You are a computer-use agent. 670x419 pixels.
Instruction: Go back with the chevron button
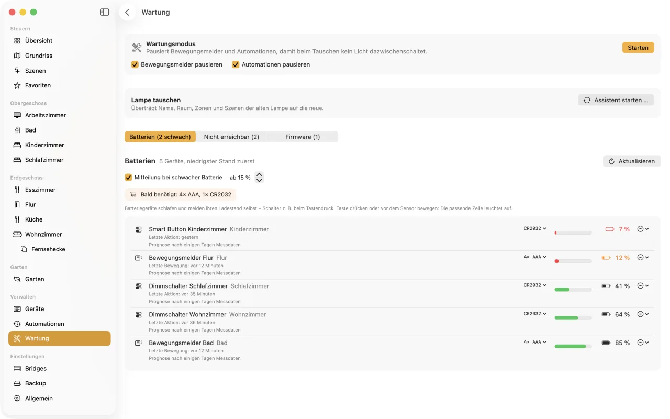[x=127, y=12]
